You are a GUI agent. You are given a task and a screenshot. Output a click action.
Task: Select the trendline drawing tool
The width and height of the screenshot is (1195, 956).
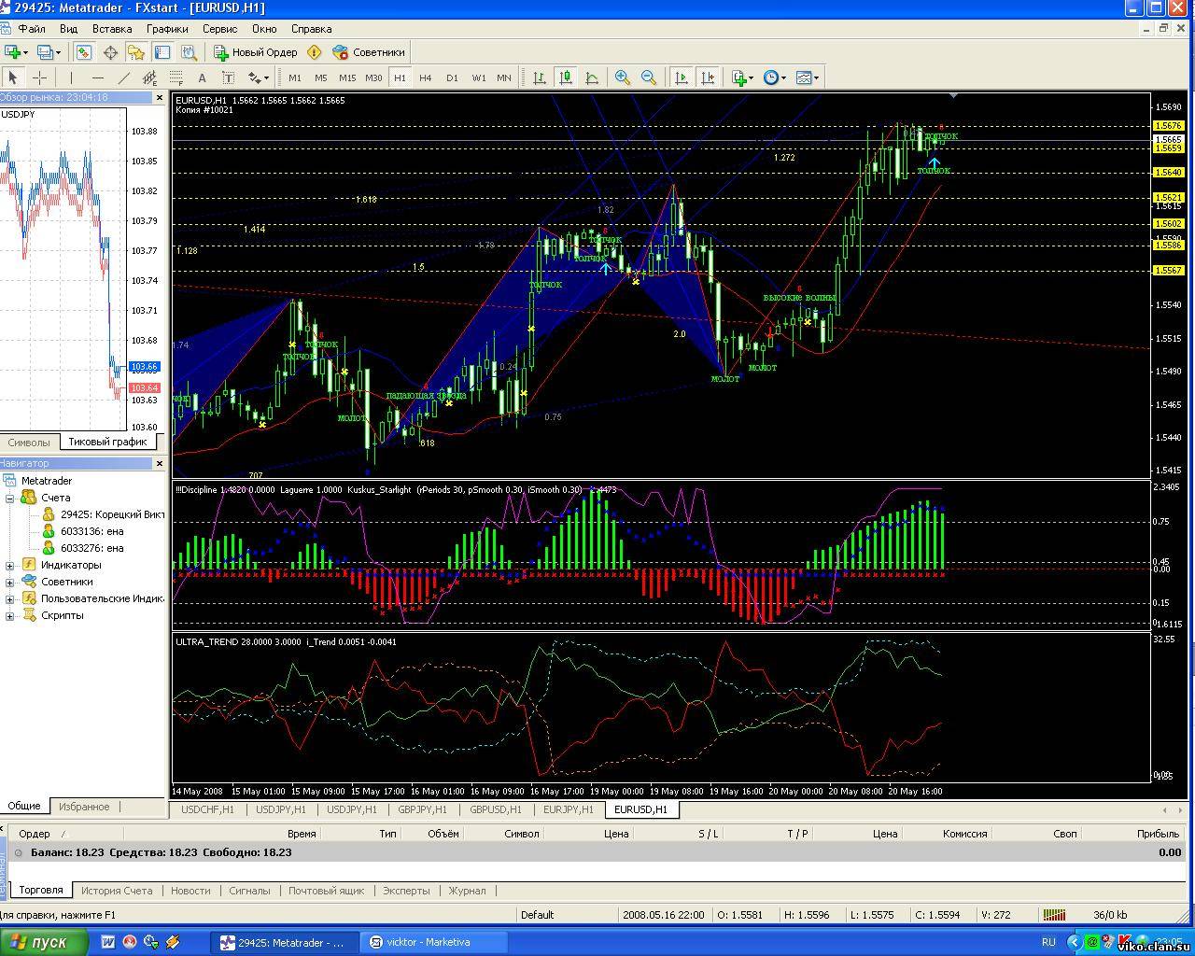(123, 77)
